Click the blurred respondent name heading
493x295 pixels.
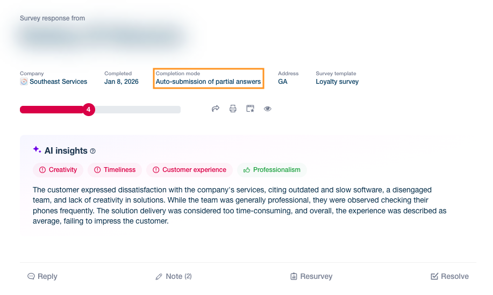(102, 38)
